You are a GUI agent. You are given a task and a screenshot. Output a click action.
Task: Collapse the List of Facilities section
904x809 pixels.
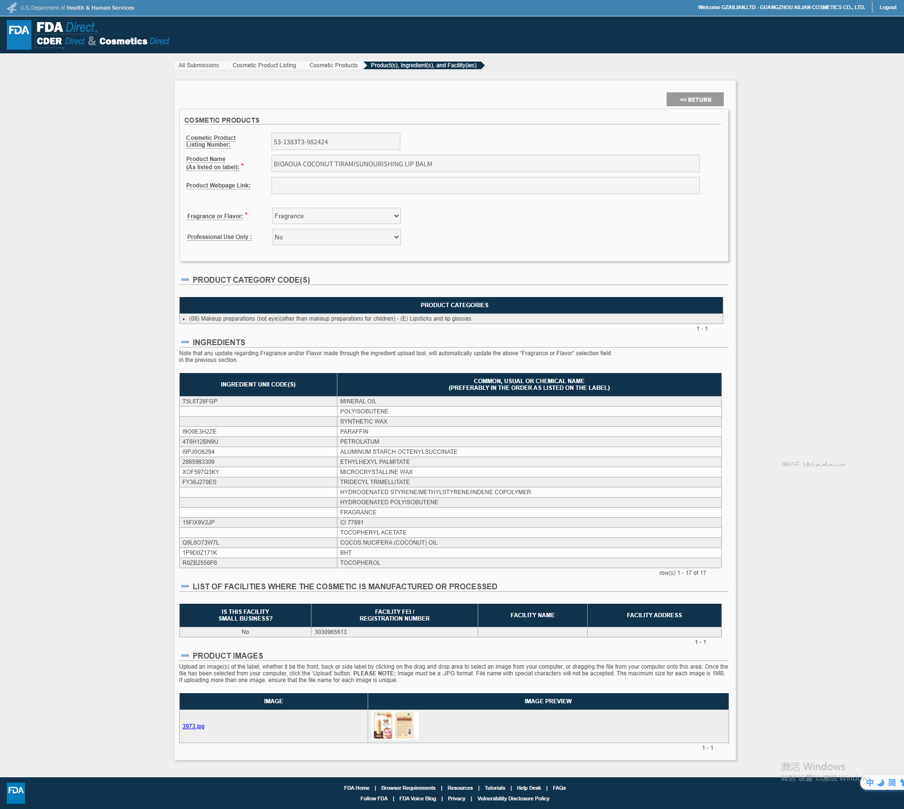click(x=185, y=586)
